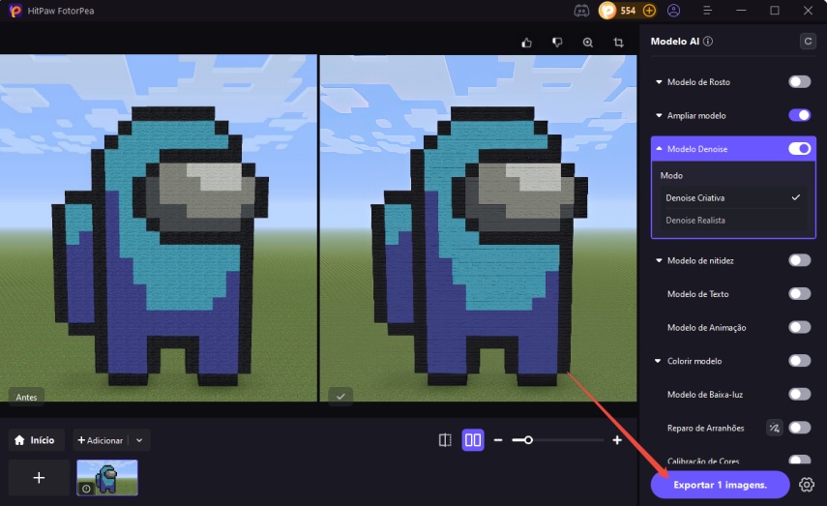This screenshot has height=506, width=827.
Task: Enable the Modelo de Baixa-luz toggle
Action: pyautogui.click(x=800, y=394)
